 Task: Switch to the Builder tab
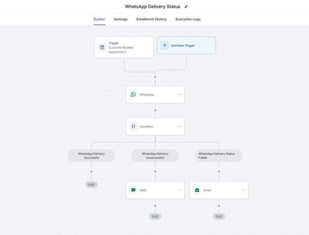click(x=99, y=19)
